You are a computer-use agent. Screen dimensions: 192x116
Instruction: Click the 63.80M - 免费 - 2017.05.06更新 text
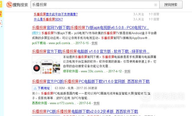[x=76, y=88]
